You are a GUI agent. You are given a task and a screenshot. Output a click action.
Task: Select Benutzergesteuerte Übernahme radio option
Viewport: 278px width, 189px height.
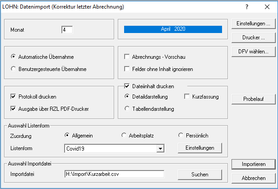point(13,69)
